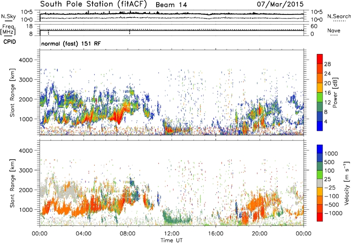The height and width of the screenshot is (243, 351).
Task: Click 'Slant Range [km]' label of power panel
Action: [12, 93]
